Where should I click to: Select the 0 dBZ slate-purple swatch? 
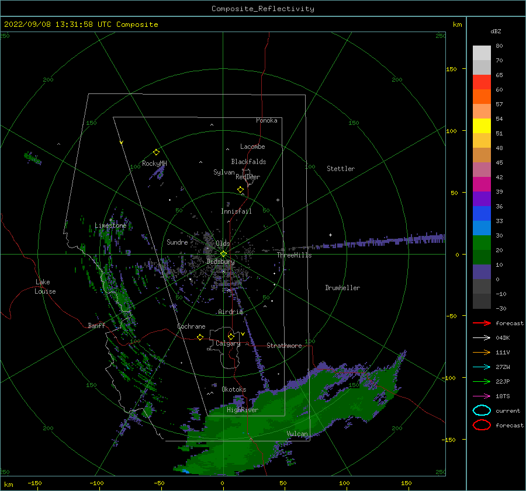pos(482,272)
